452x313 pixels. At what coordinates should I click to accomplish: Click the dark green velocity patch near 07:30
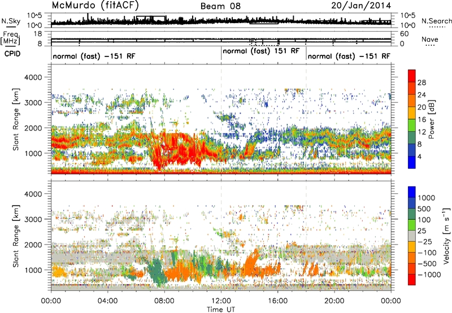click(158, 271)
